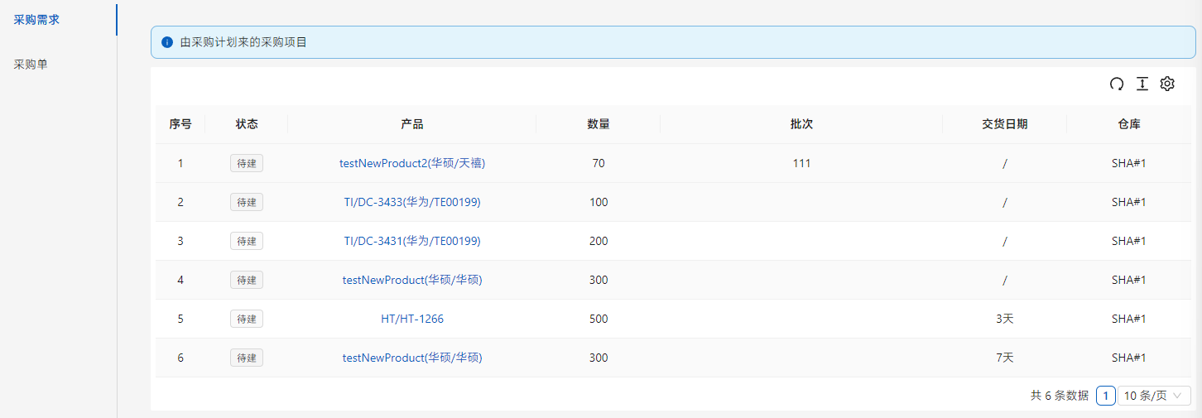Click the refresh table icon
Viewport: 1202px width, 418px height.
(1117, 84)
